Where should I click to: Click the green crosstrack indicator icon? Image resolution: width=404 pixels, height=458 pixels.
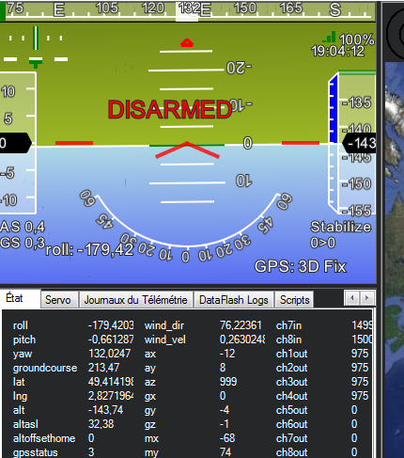[36, 63]
